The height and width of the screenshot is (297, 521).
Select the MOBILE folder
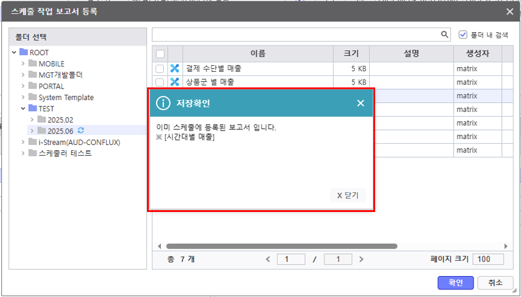51,63
